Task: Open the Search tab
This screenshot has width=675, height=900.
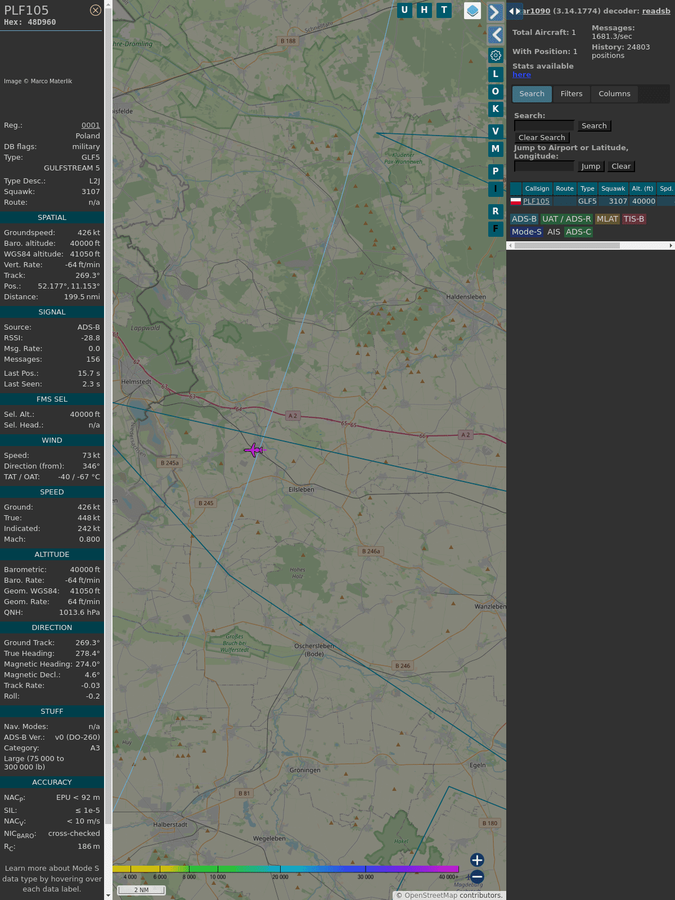Action: pos(532,94)
